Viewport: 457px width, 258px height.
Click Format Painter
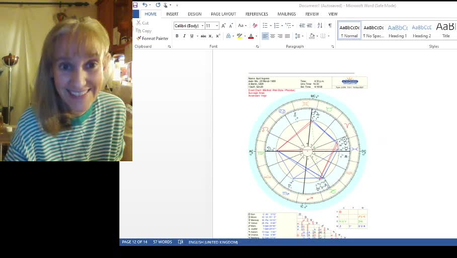[152, 38]
